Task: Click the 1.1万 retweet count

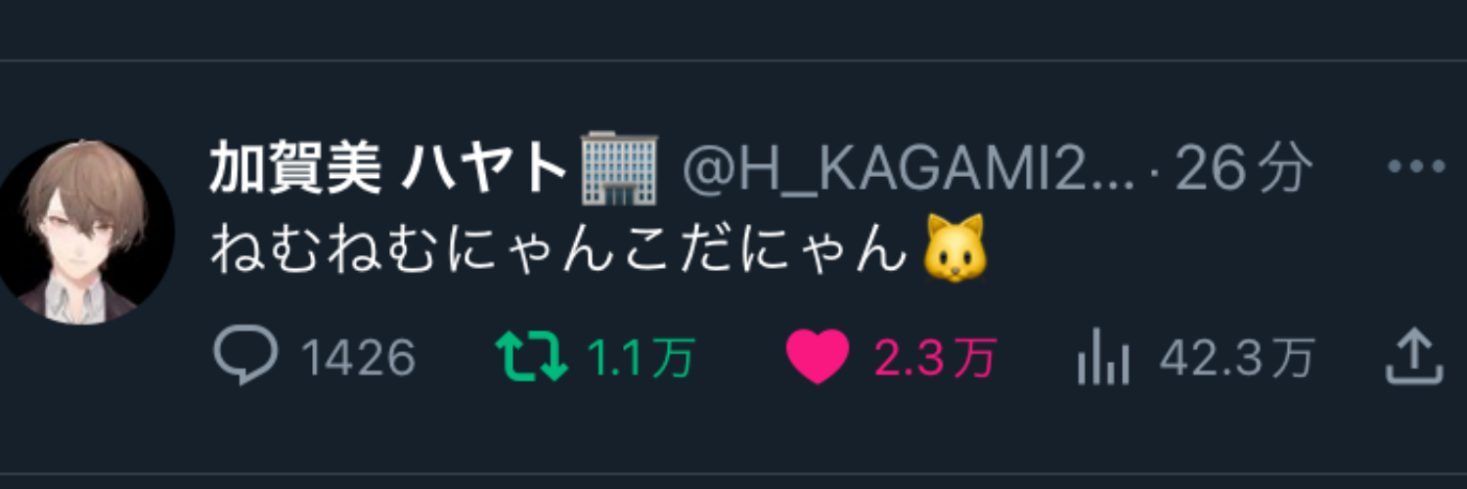Action: 640,359
